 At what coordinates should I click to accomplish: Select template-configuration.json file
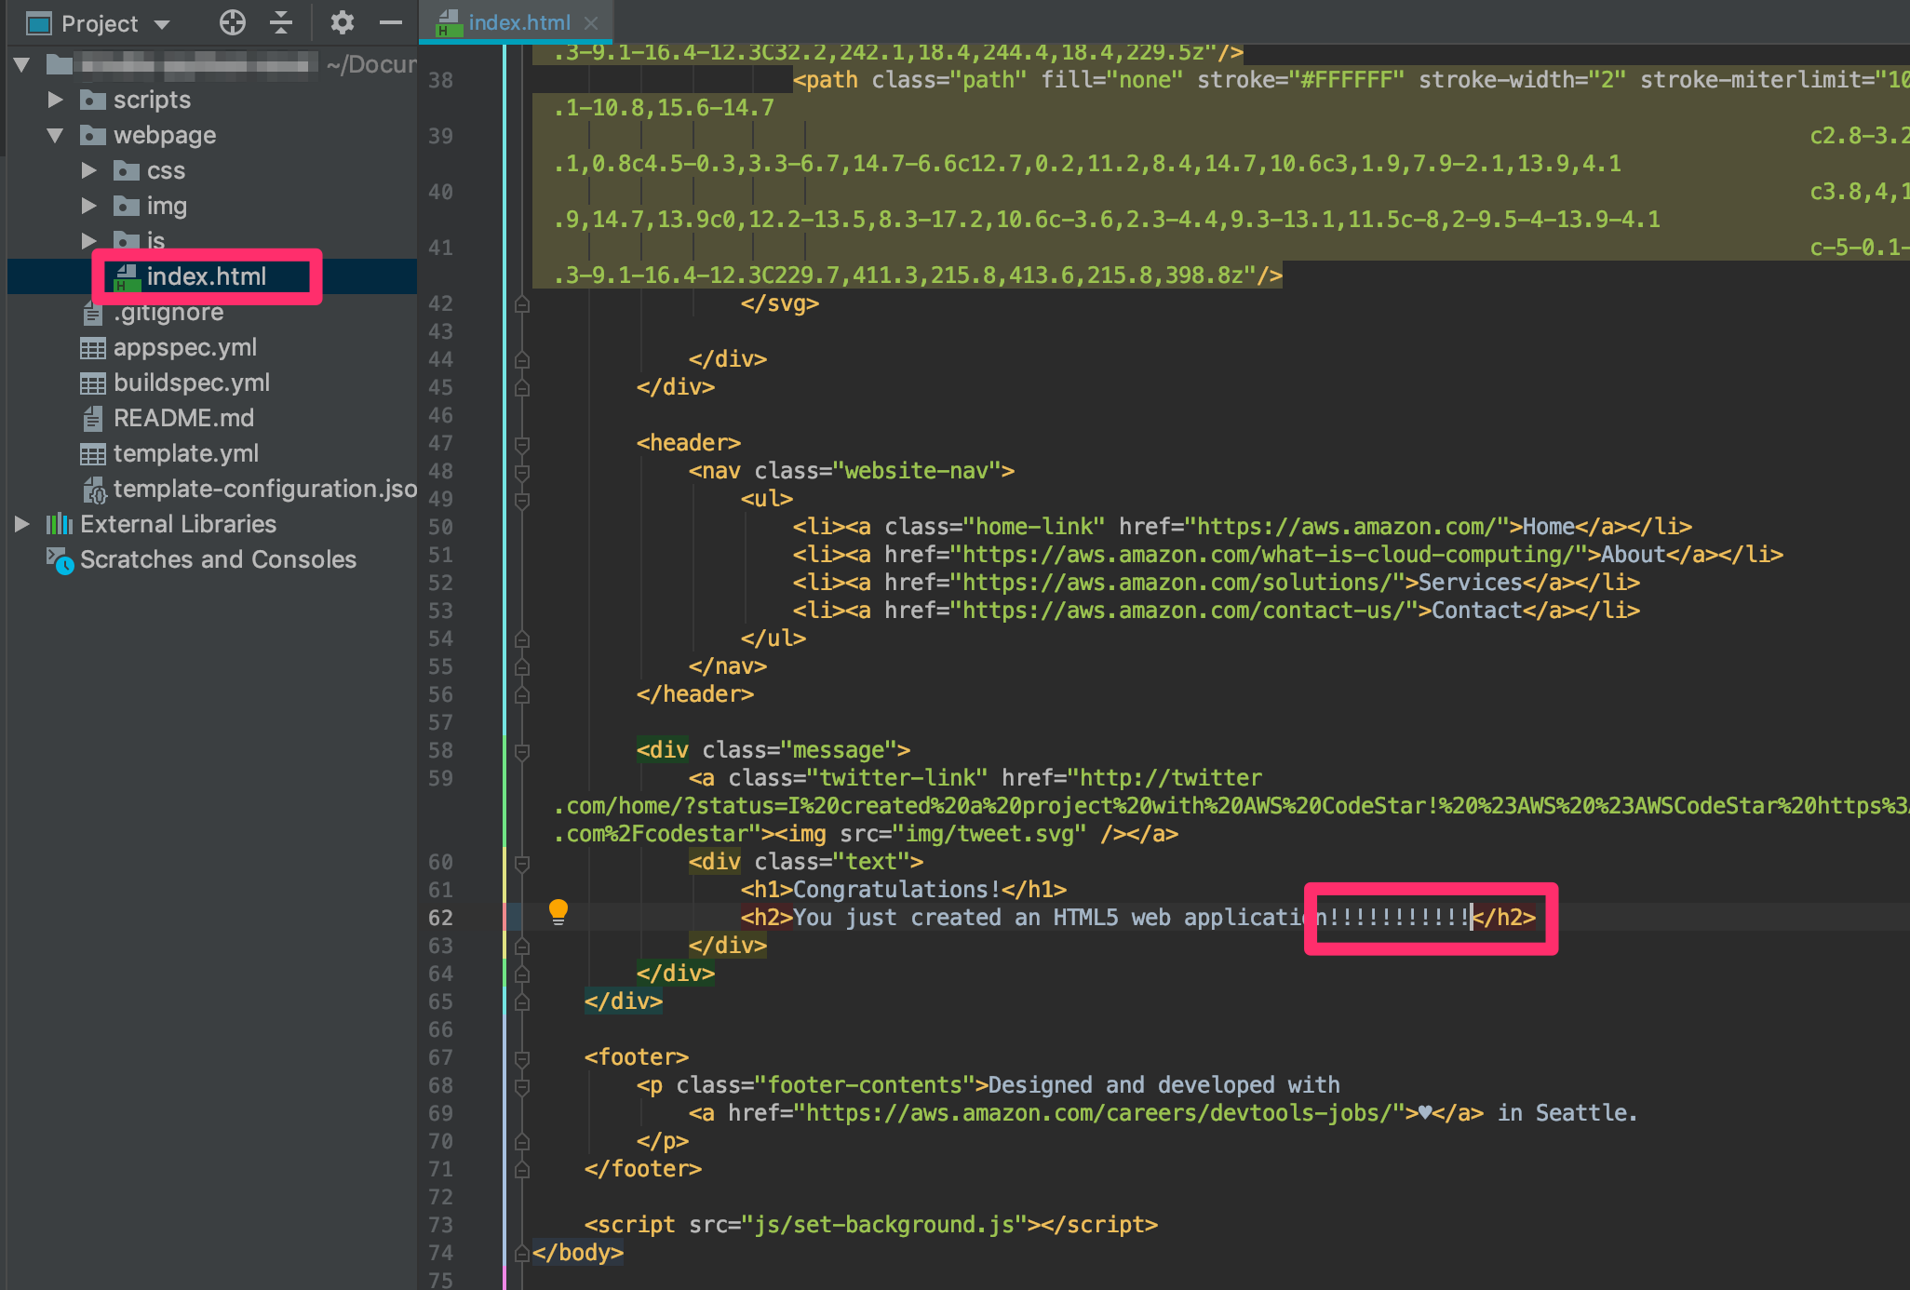pyautogui.click(x=264, y=489)
